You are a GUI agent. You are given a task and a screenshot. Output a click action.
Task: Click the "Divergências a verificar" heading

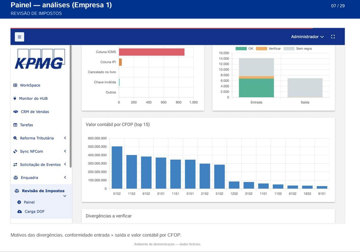tap(109, 216)
